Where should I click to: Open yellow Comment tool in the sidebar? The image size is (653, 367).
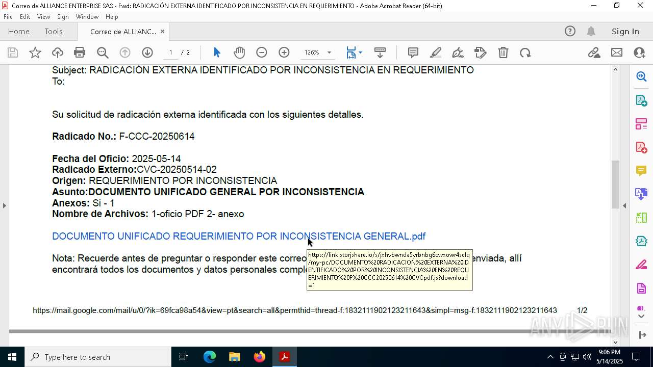click(641, 170)
